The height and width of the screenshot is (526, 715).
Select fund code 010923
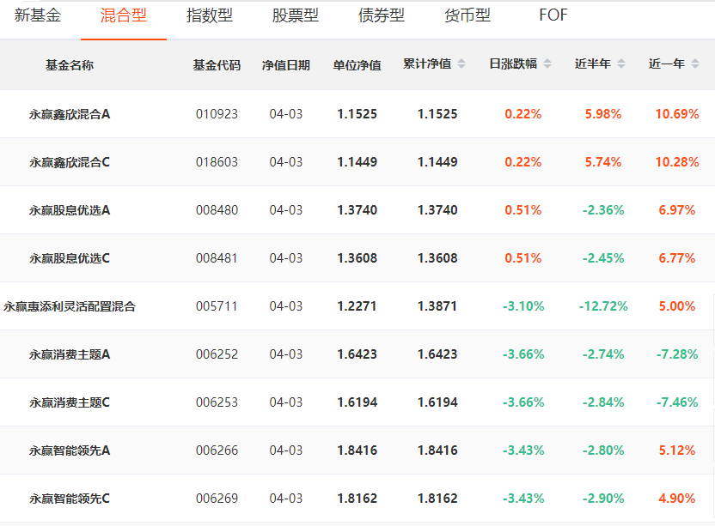coord(217,114)
